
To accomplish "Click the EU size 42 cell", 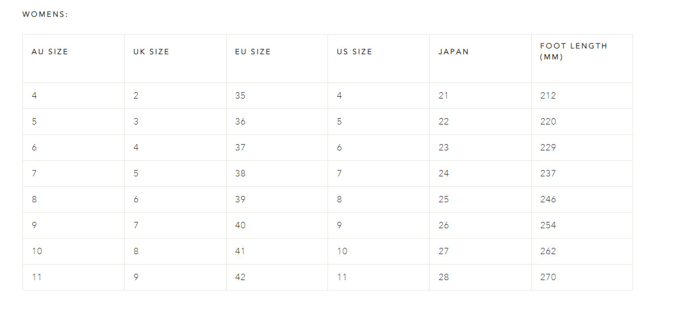I will pyautogui.click(x=277, y=277).
